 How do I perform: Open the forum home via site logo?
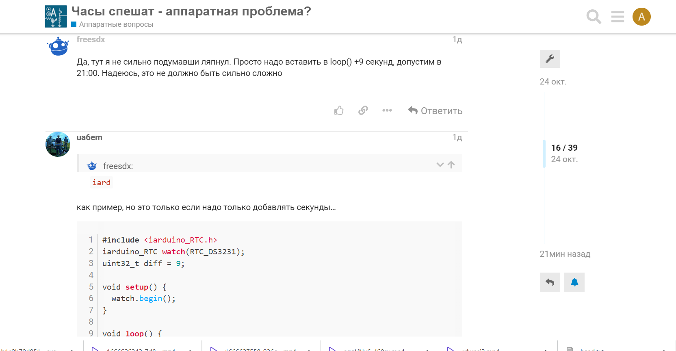pyautogui.click(x=56, y=17)
